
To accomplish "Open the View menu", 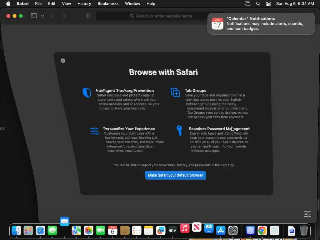I will tap(66, 3).
